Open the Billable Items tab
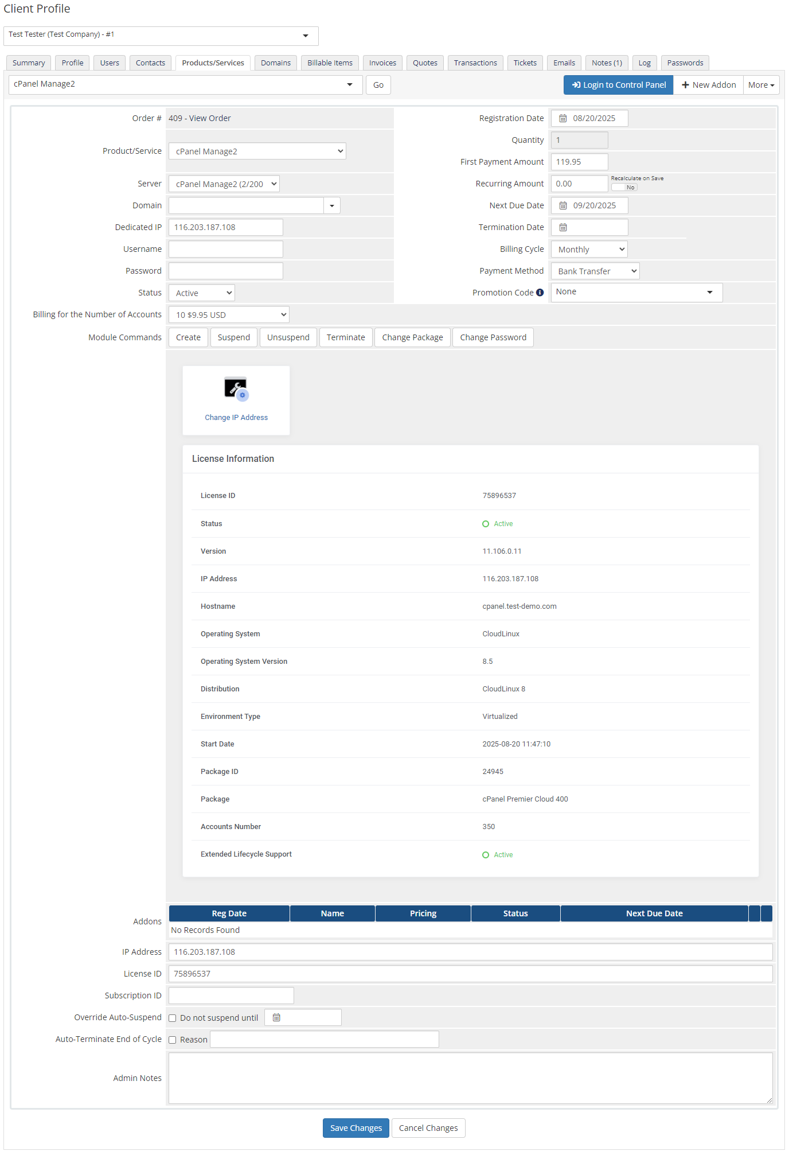The height and width of the screenshot is (1155, 789). click(330, 63)
